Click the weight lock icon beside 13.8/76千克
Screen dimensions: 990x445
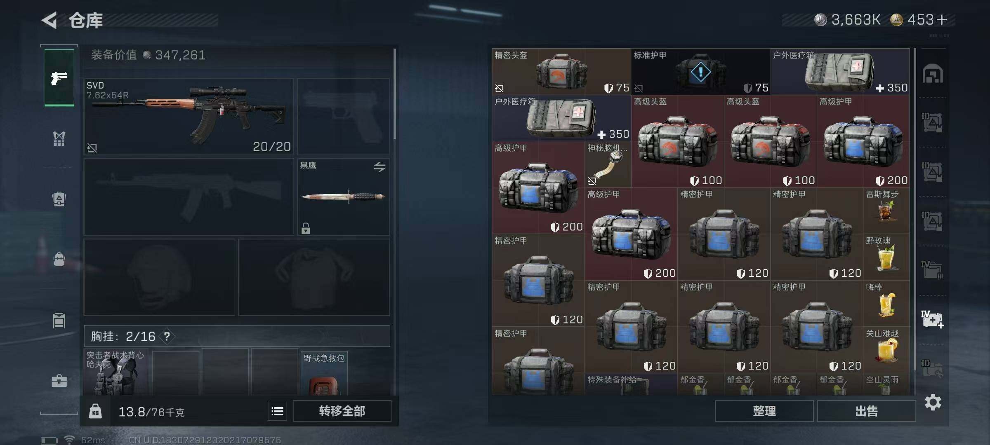pyautogui.click(x=95, y=411)
